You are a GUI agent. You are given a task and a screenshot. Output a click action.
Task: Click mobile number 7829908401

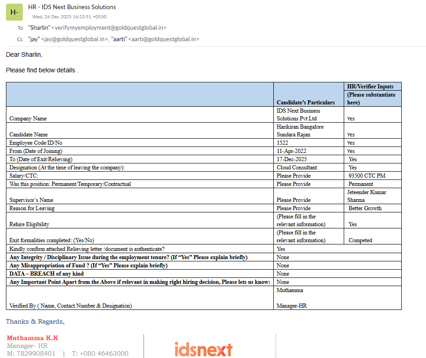(36, 353)
